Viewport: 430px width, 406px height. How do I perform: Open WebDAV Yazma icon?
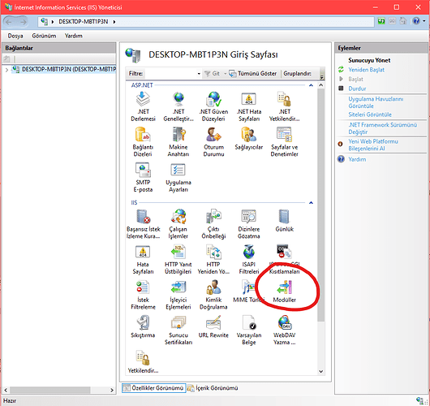(284, 330)
